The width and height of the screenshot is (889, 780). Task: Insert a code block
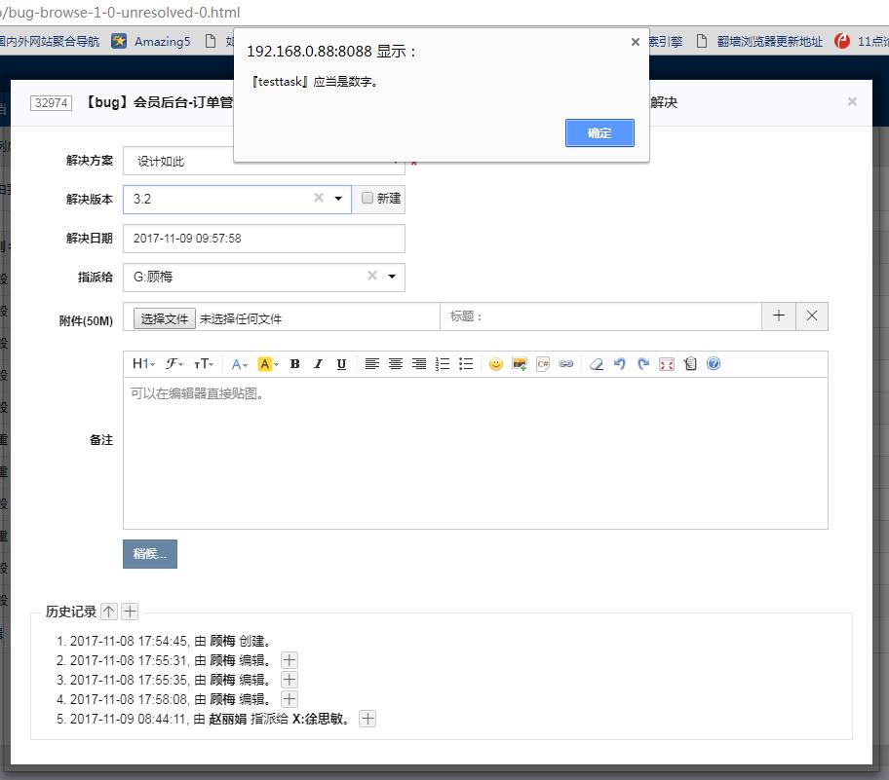pos(543,364)
